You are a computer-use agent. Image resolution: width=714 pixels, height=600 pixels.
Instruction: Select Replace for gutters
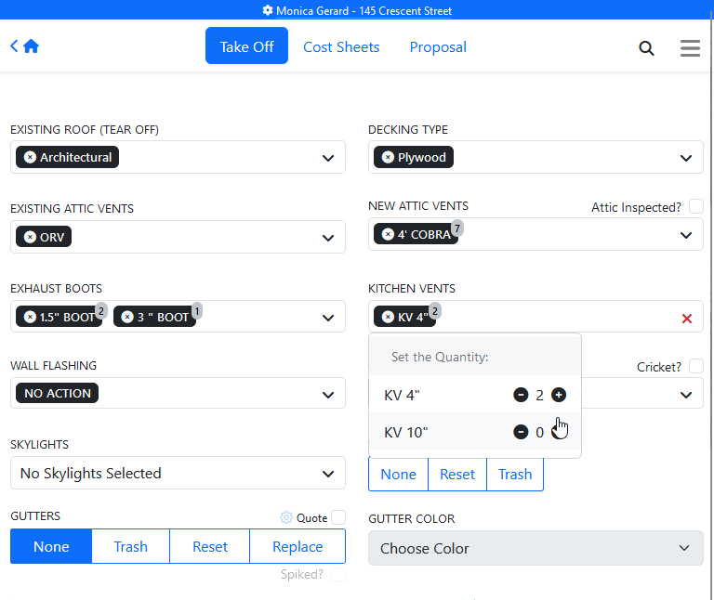tap(297, 547)
